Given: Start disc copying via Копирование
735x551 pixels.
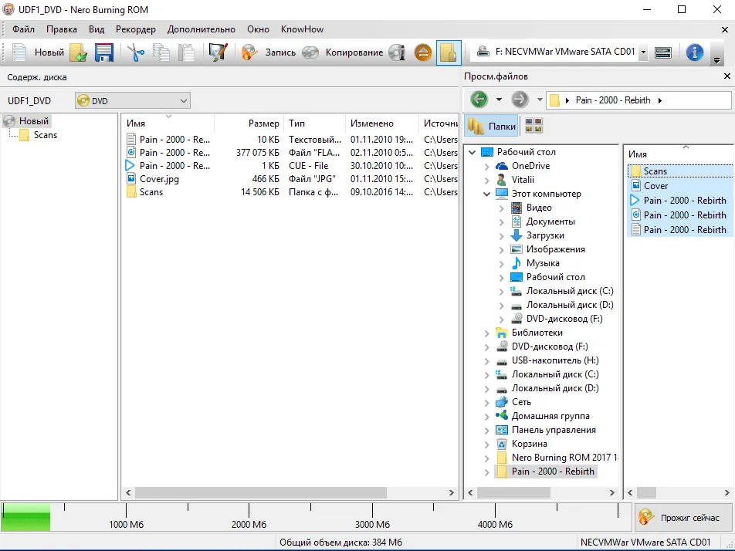Looking at the screenshot, I should pyautogui.click(x=343, y=52).
